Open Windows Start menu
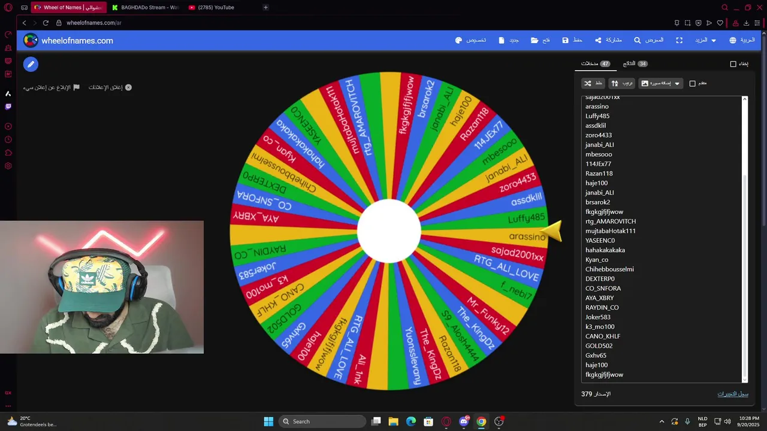 [268, 421]
